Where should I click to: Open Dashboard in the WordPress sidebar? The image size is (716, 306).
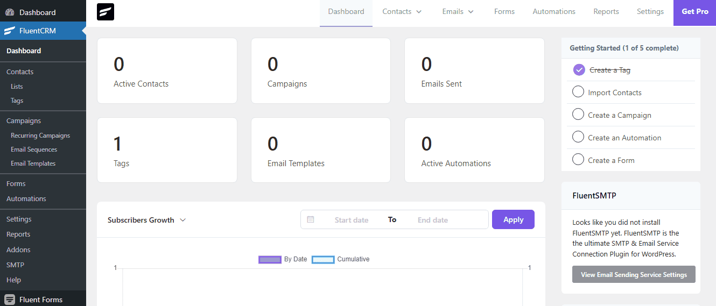(43, 12)
